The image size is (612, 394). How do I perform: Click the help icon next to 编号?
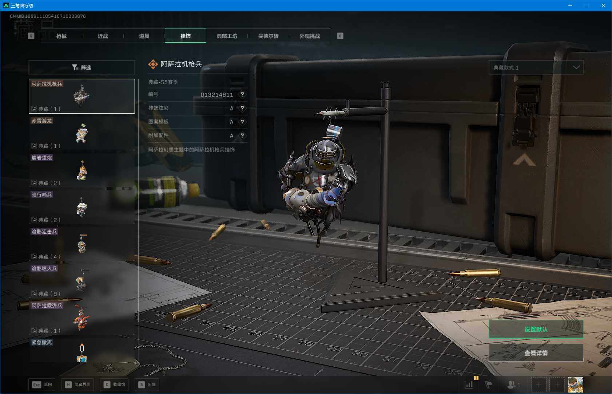[x=242, y=95]
